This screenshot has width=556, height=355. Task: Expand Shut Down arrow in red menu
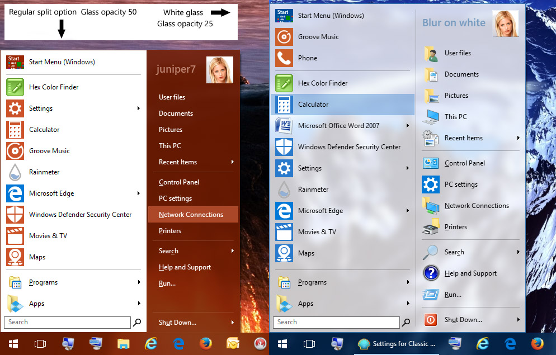(x=233, y=323)
